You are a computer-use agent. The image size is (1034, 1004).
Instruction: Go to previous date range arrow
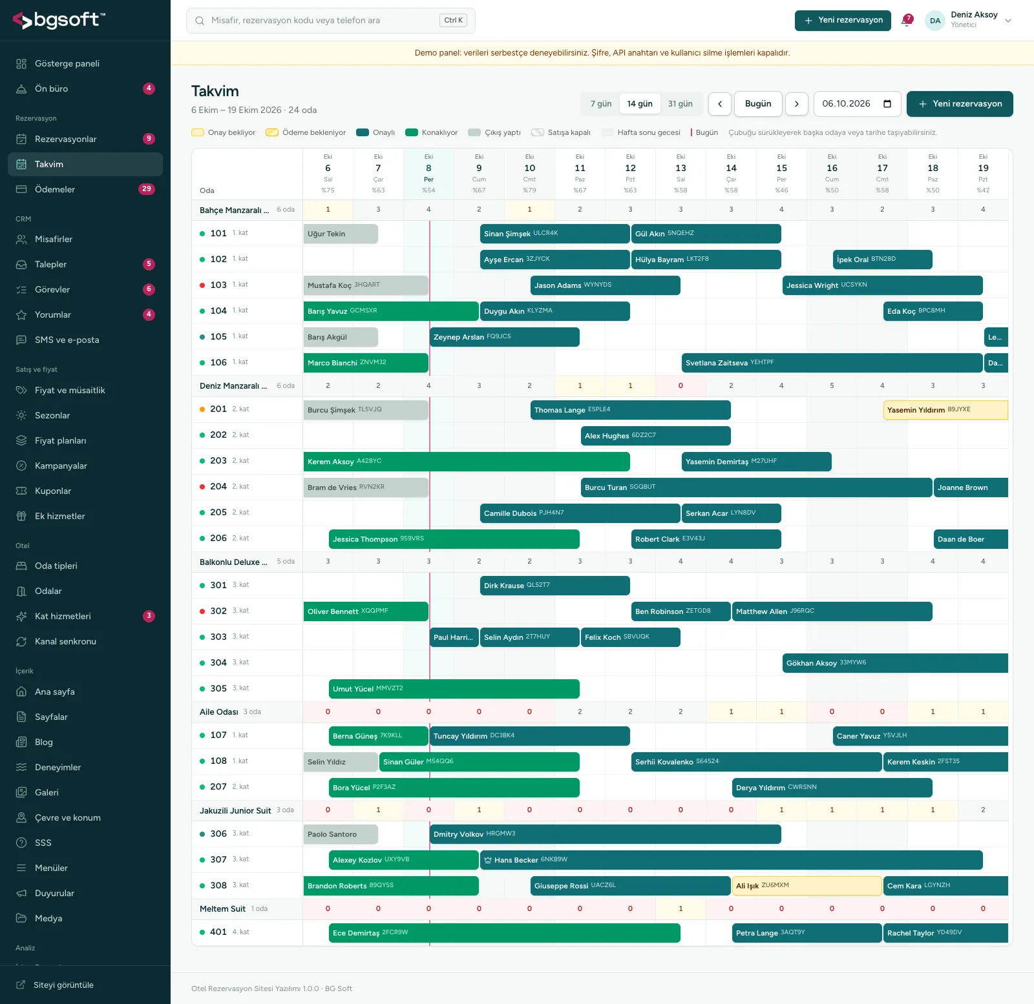[720, 104]
